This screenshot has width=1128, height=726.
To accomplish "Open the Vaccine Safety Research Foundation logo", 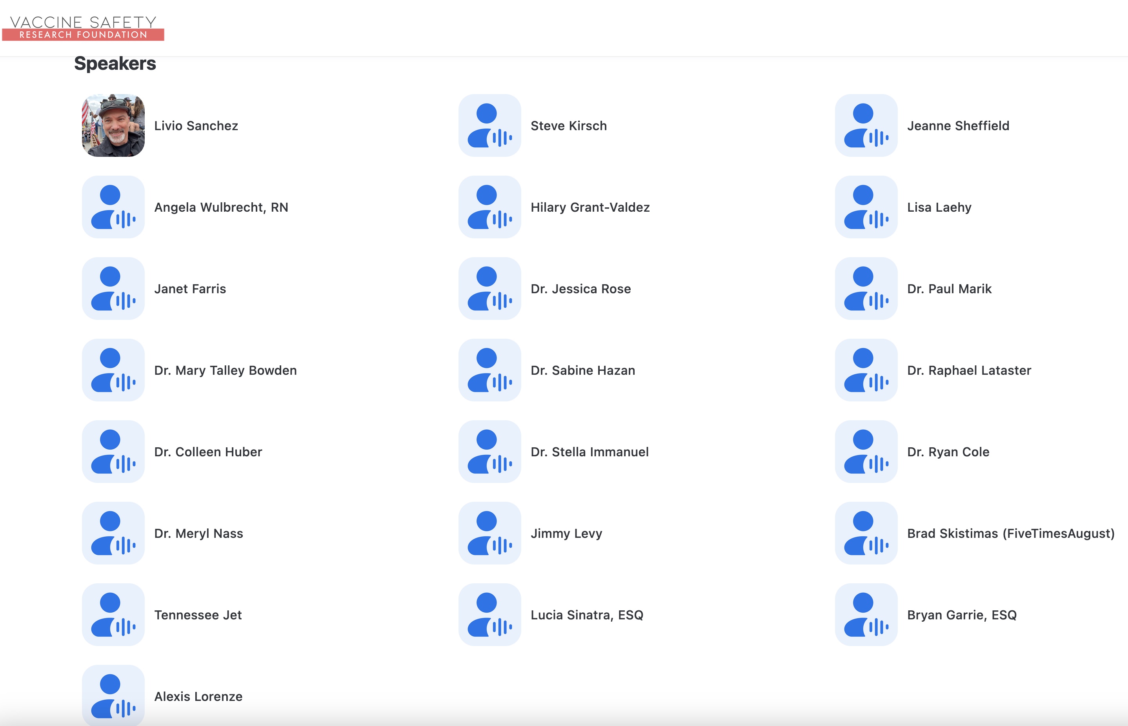I will point(83,28).
